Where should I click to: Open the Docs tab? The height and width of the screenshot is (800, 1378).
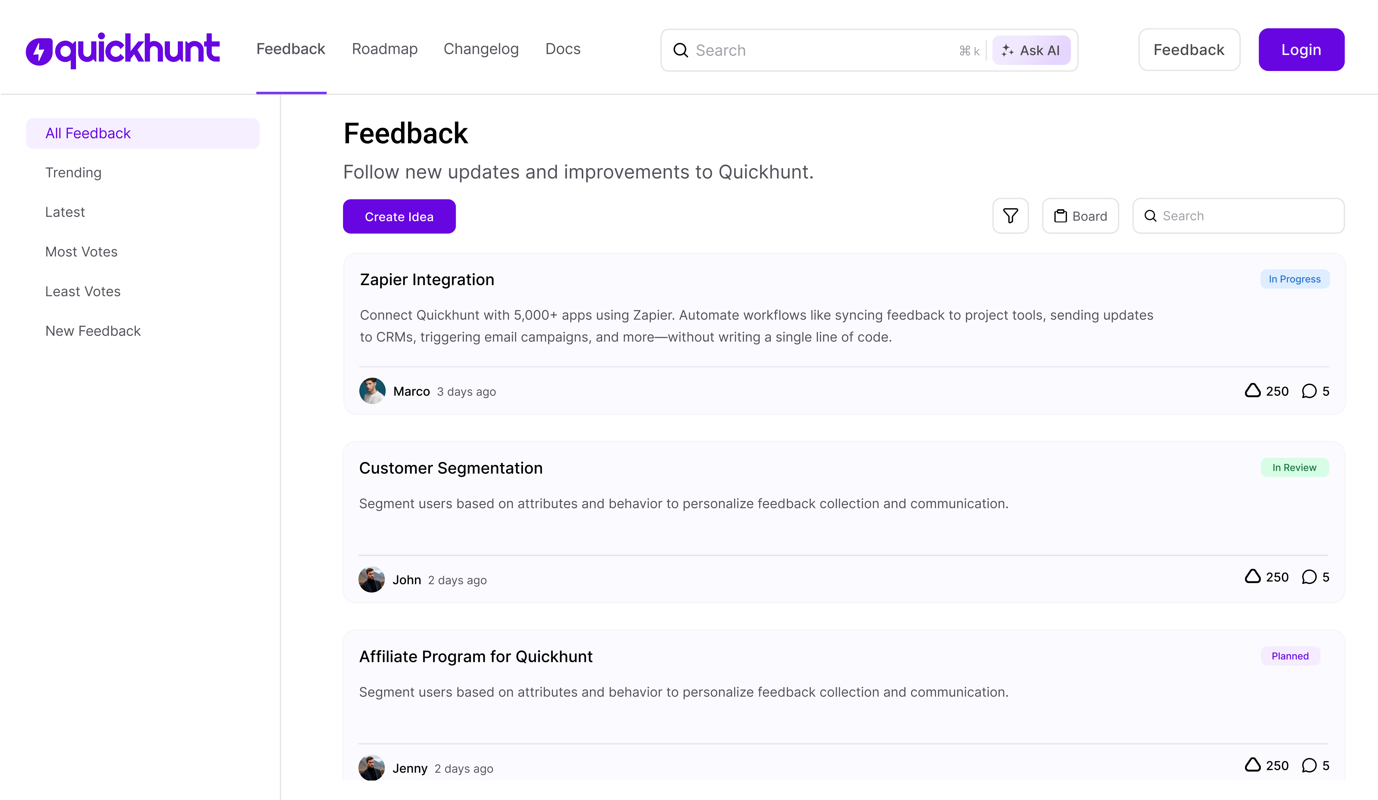(563, 49)
